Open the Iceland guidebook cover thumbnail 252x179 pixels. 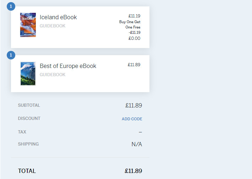(x=28, y=25)
